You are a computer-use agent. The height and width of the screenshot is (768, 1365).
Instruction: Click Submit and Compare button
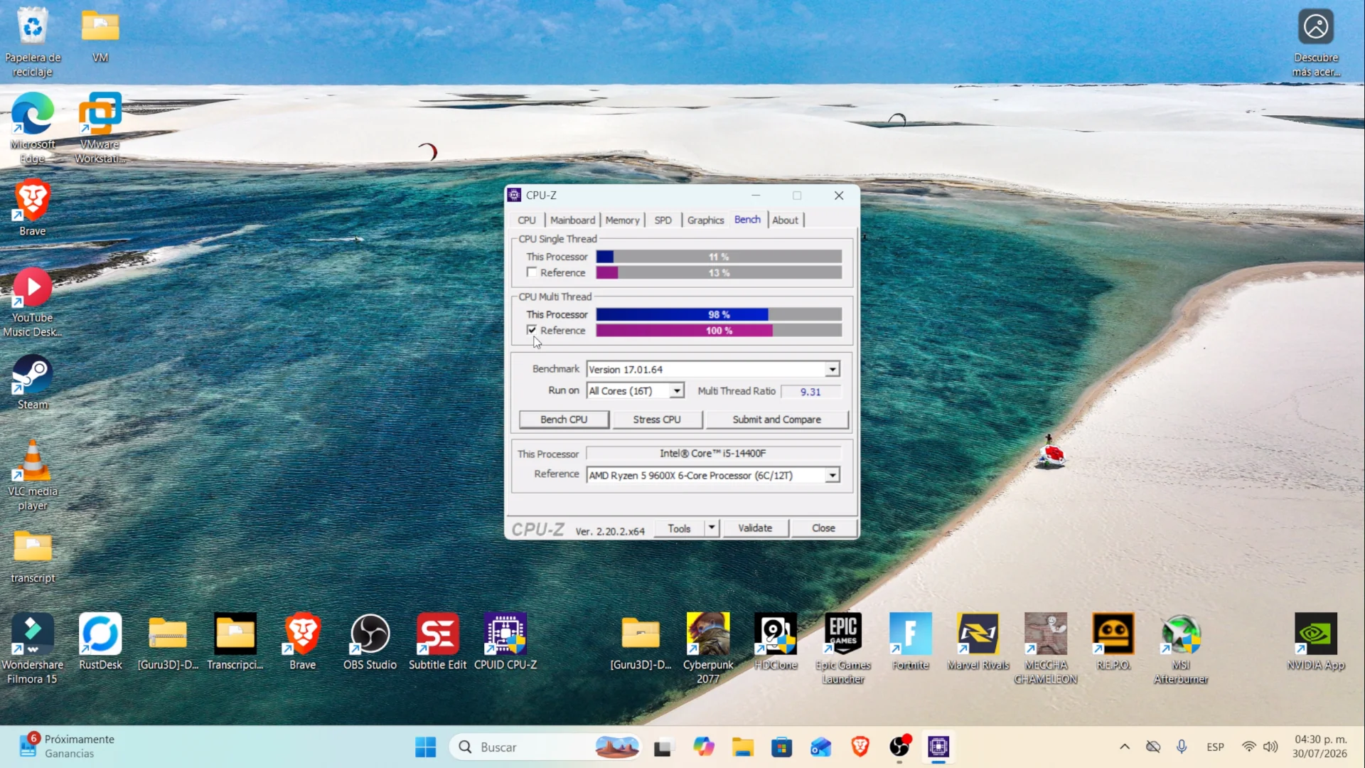[x=776, y=420]
